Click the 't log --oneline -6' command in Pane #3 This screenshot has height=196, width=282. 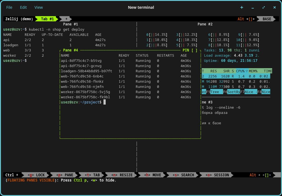(221, 108)
